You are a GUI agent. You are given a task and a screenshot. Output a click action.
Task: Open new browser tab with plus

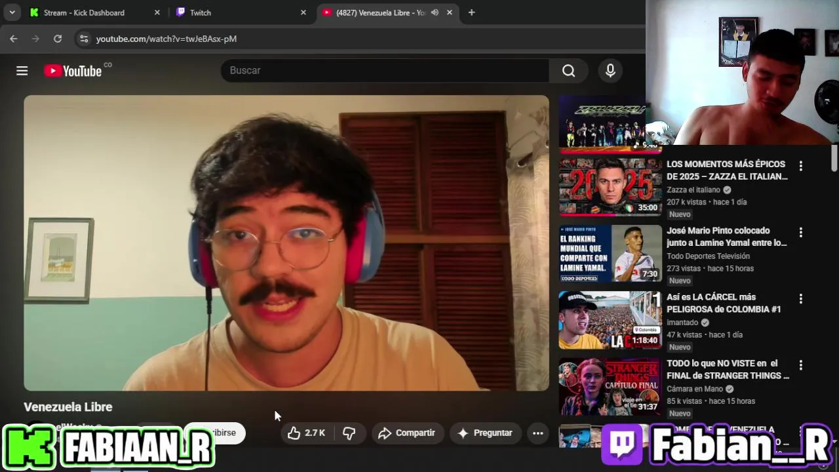pos(471,12)
